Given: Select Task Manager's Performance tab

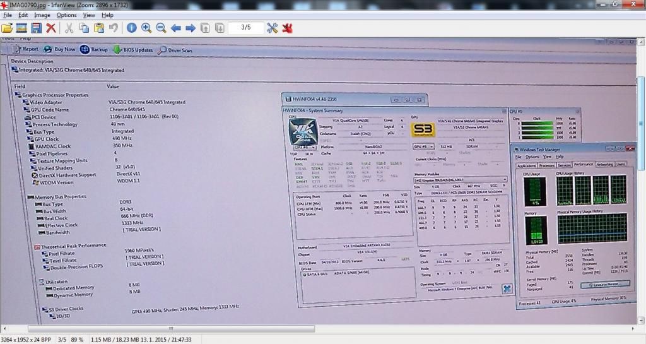Looking at the screenshot, I should point(584,164).
